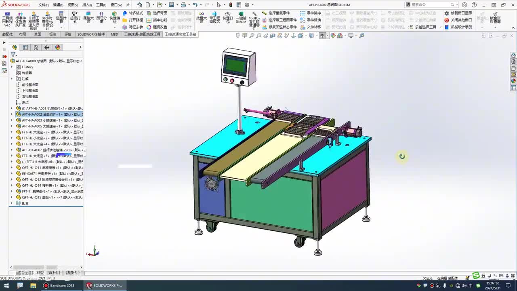Export with 一键输出BOM

(x=241, y=17)
